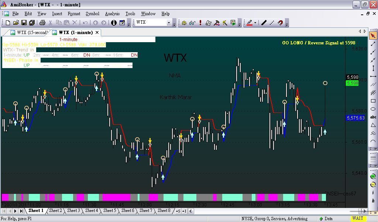Open a file with the folder icon
Viewport: 378px width, 222px height.
16,23
